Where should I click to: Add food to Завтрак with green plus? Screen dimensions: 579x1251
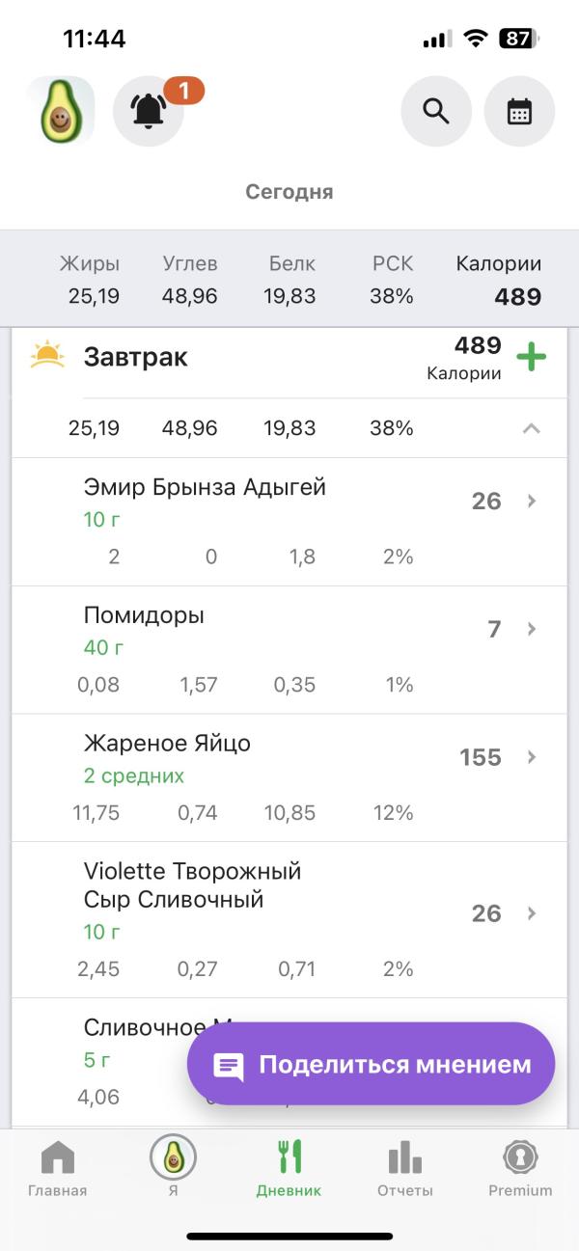pyautogui.click(x=531, y=358)
